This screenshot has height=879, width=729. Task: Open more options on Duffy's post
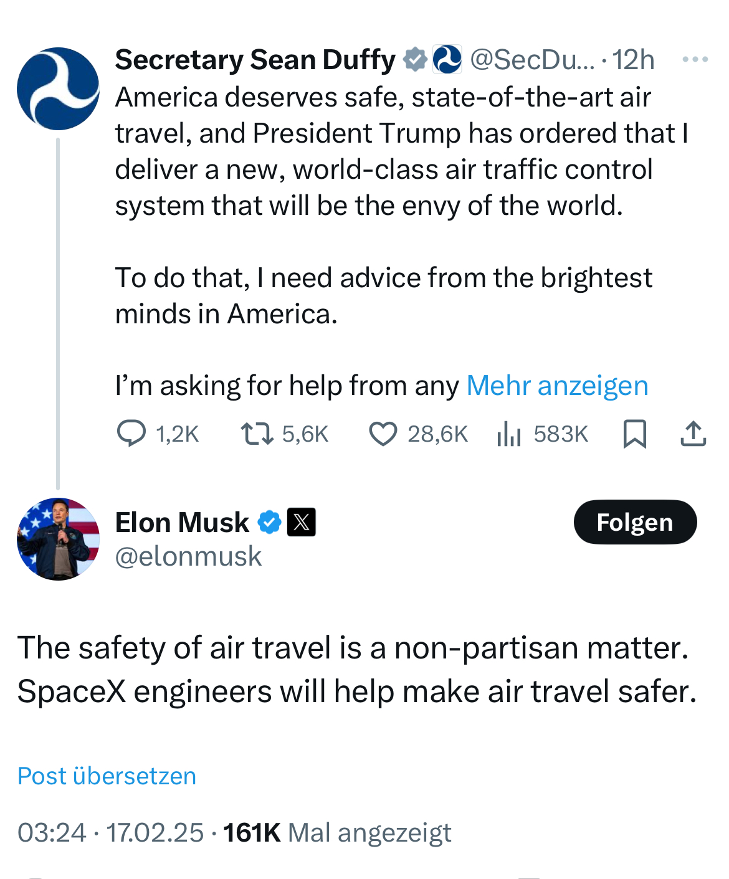coord(695,60)
